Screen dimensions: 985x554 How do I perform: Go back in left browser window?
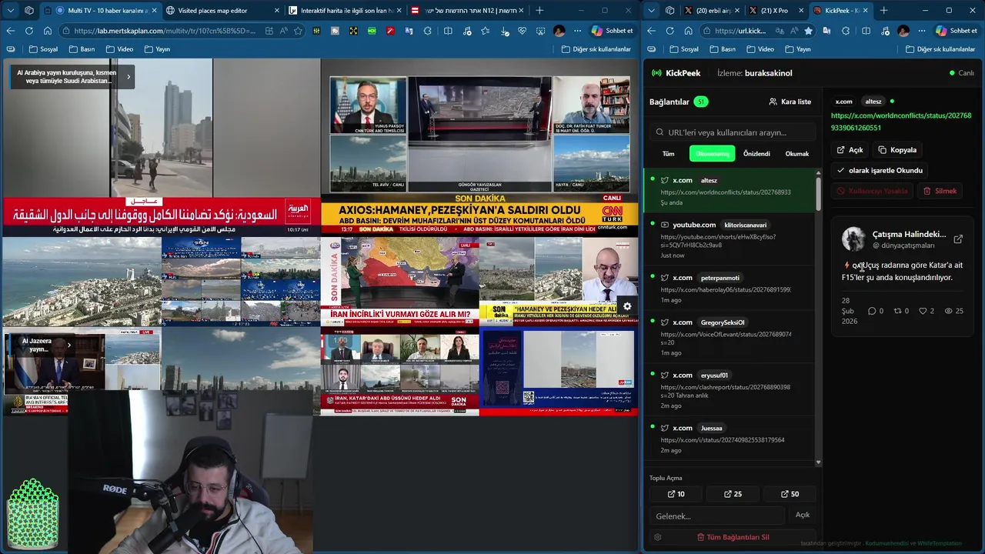pyautogui.click(x=11, y=31)
